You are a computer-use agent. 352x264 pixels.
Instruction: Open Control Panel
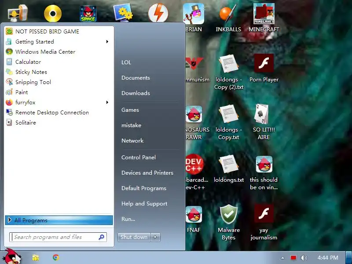139,158
